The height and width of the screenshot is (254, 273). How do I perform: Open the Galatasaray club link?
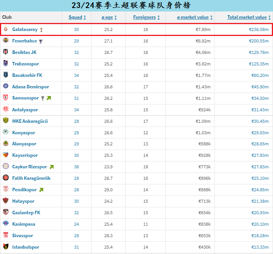(x=25, y=29)
